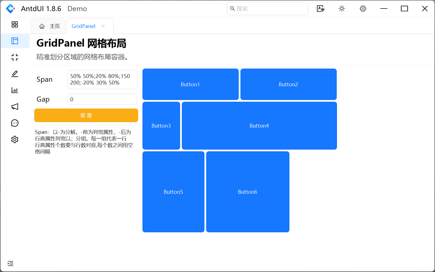Click Button4 in the grid

tap(259, 126)
